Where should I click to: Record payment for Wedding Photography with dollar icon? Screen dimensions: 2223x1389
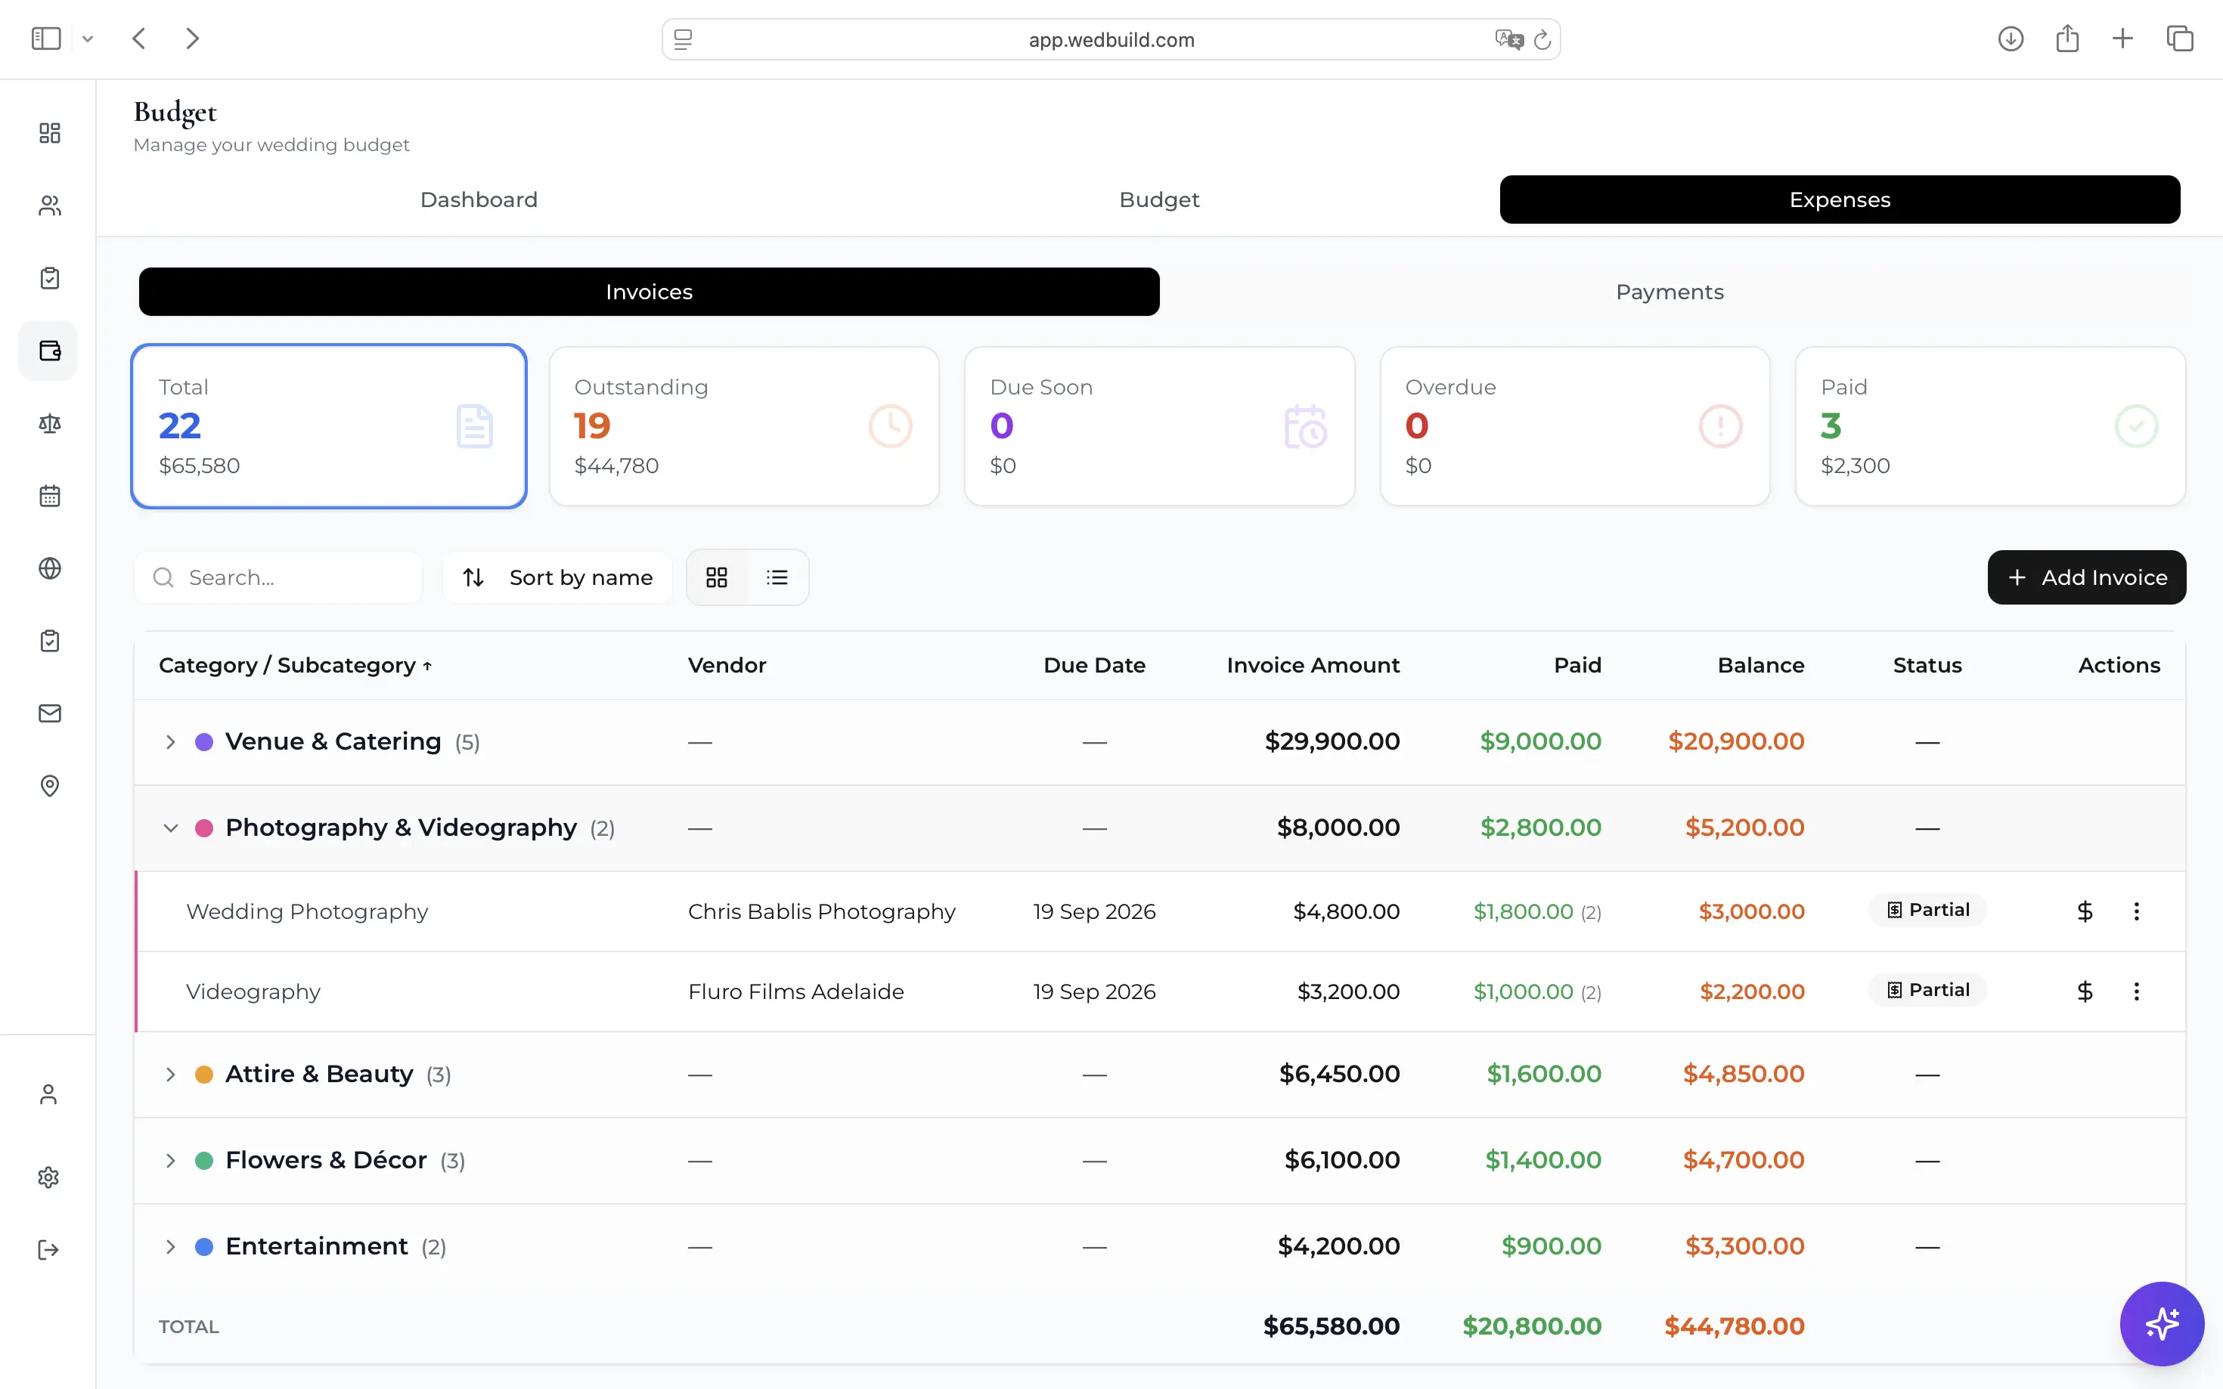point(2085,911)
